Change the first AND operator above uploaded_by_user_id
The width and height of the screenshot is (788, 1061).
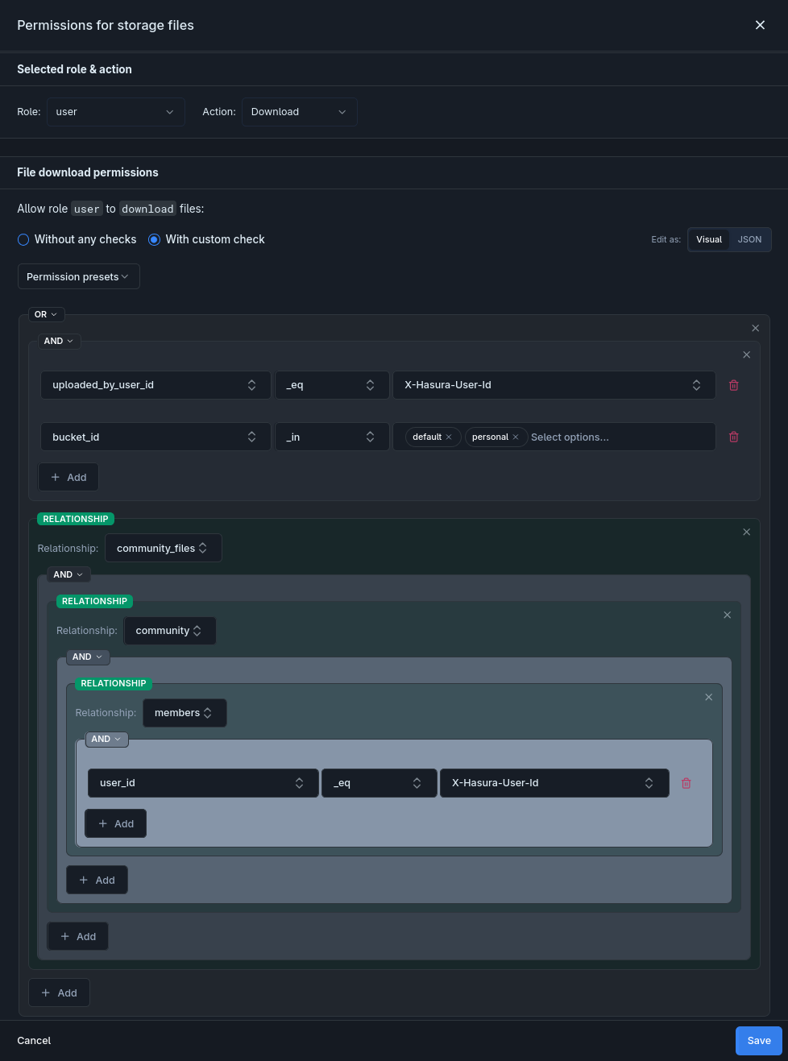(x=59, y=341)
